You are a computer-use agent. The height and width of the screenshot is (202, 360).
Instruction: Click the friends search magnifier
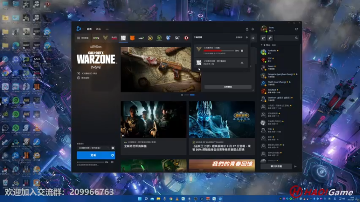(296, 38)
